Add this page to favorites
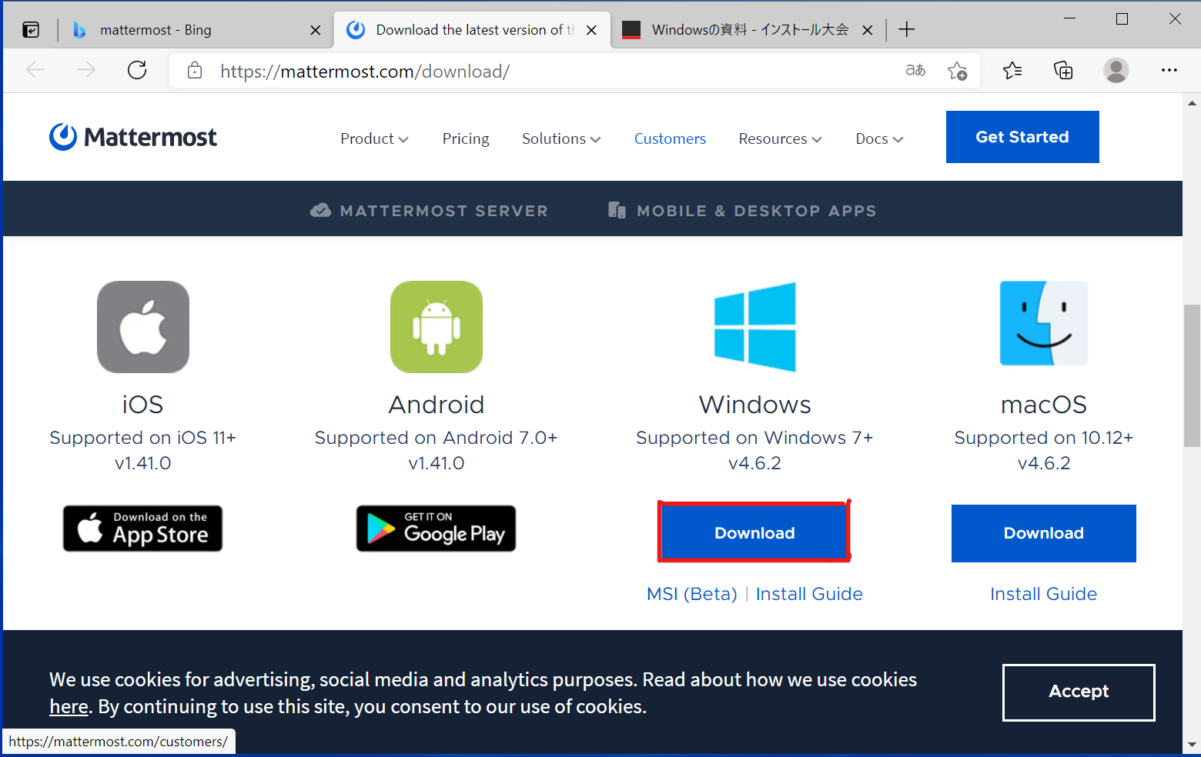Image resolution: width=1201 pixels, height=757 pixels. pyautogui.click(x=958, y=71)
